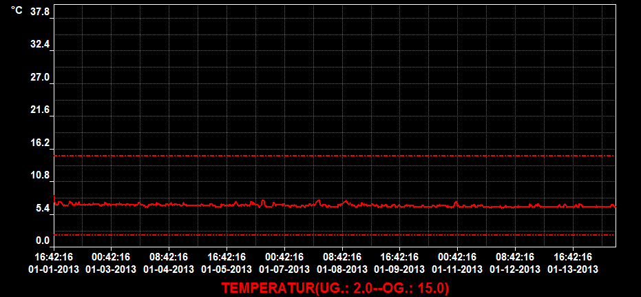Click the 01-04-2013 date label
This screenshot has height=297, width=641.
pos(169,269)
